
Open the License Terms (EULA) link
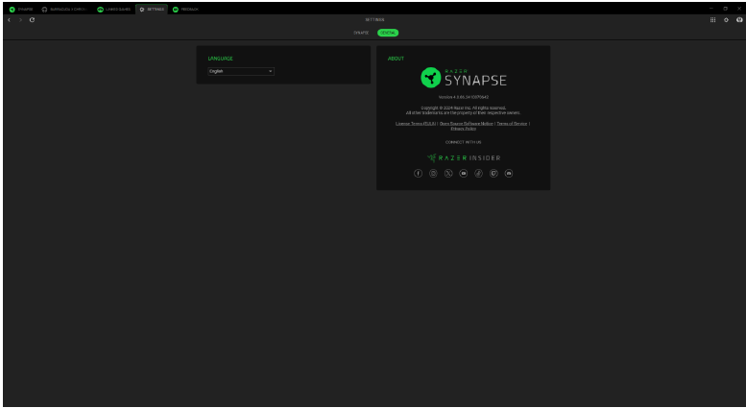(416, 124)
